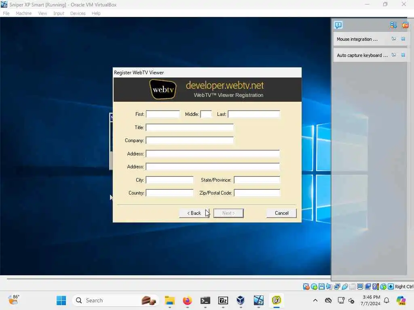Click the Country input field
This screenshot has width=414, height=310.
[170, 193]
